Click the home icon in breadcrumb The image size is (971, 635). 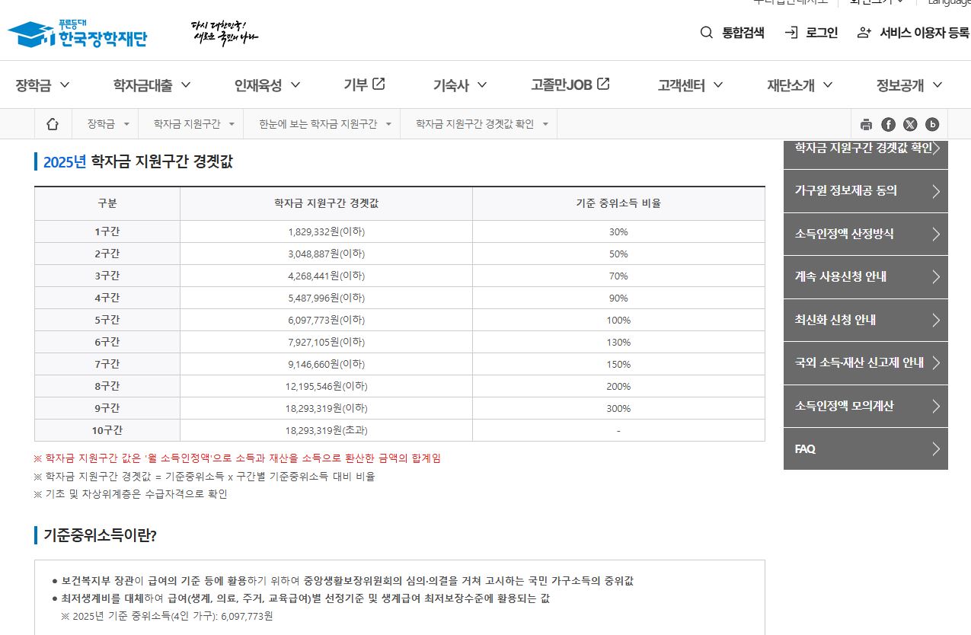pos(53,124)
